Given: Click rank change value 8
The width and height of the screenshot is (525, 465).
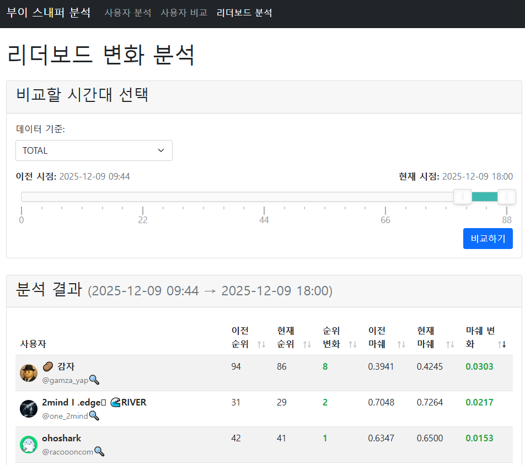Looking at the screenshot, I should [x=325, y=366].
